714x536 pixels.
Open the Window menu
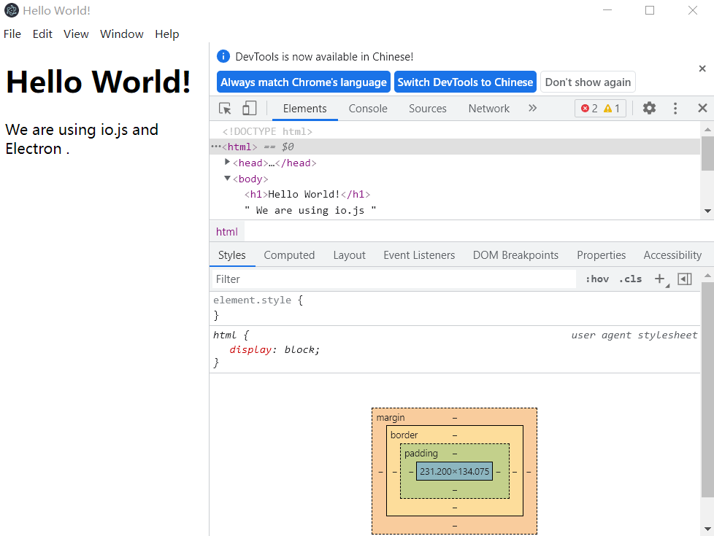pos(122,34)
